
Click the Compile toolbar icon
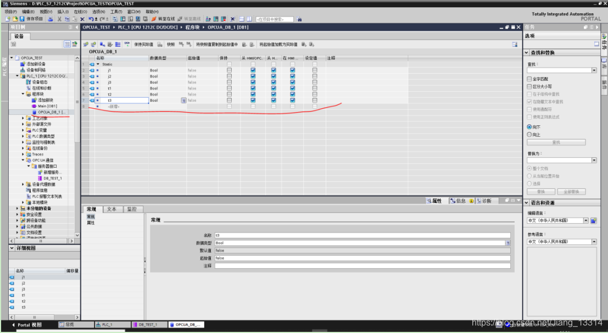point(115,19)
